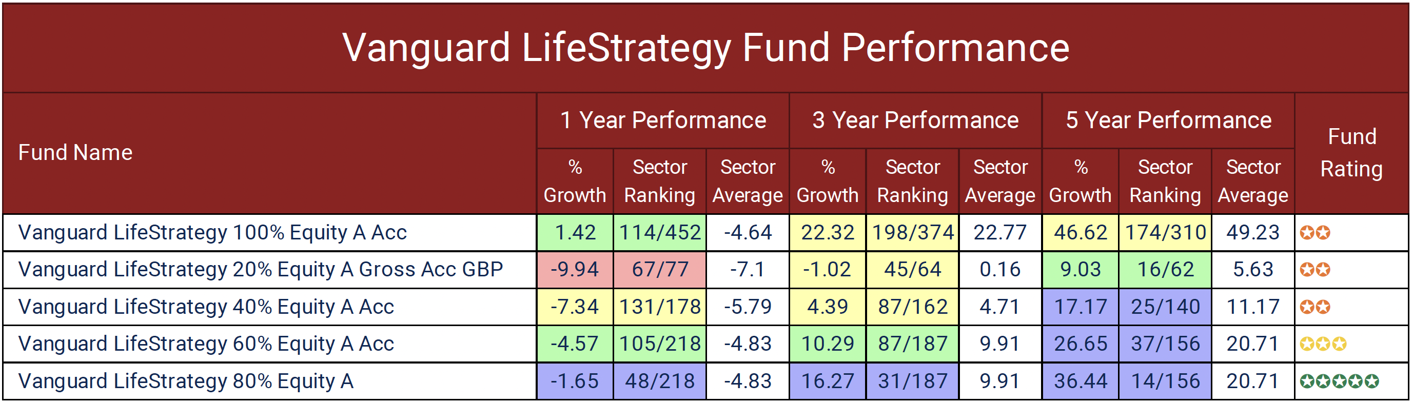Click the Vanguard LifeStrategy Fund Performance title
Screen dimensions: 1413x403
705,48
